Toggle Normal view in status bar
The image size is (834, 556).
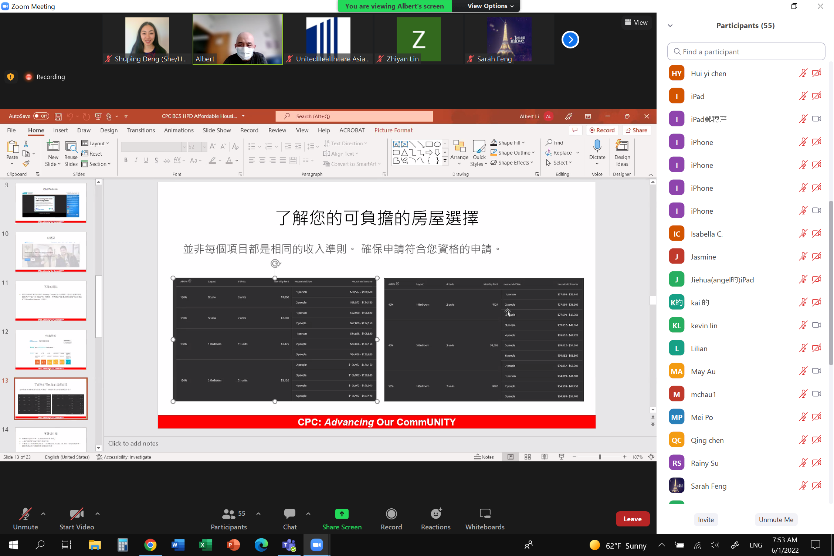511,457
